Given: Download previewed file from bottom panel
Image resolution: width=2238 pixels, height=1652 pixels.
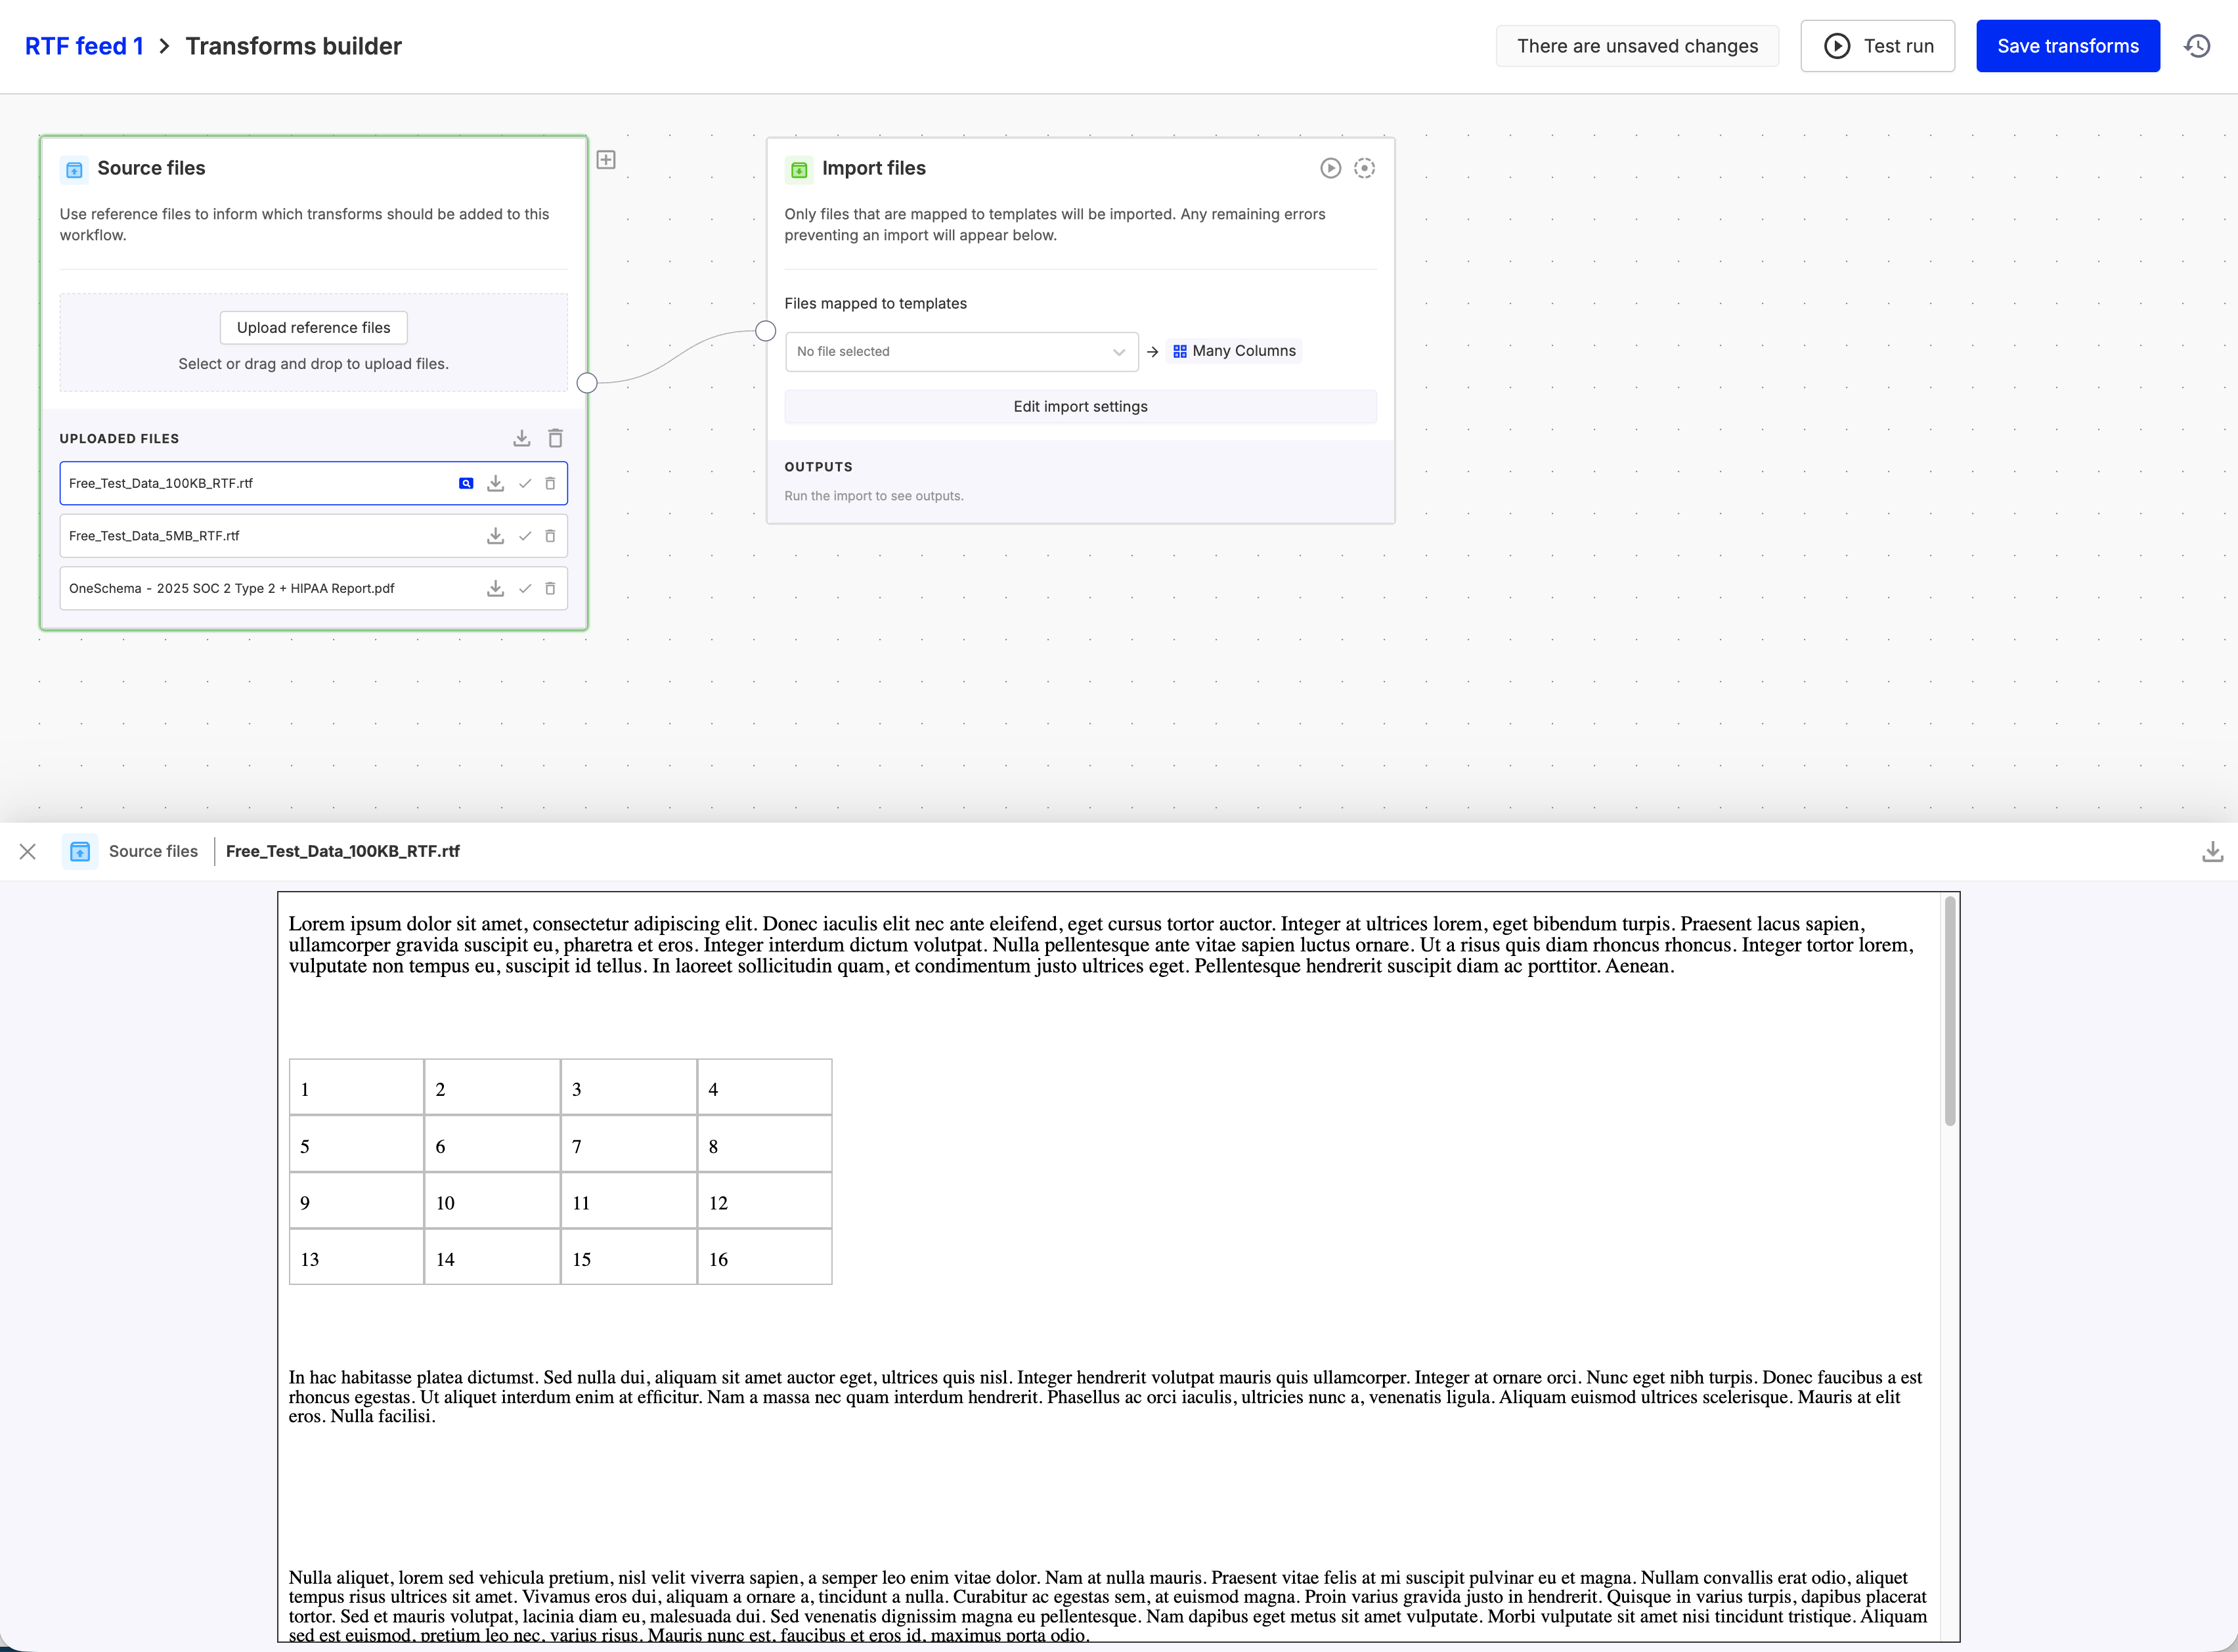Looking at the screenshot, I should pos(2212,851).
